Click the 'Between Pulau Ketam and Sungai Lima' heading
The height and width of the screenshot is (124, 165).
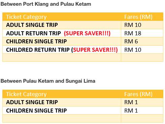pyautogui.click(x=48, y=81)
